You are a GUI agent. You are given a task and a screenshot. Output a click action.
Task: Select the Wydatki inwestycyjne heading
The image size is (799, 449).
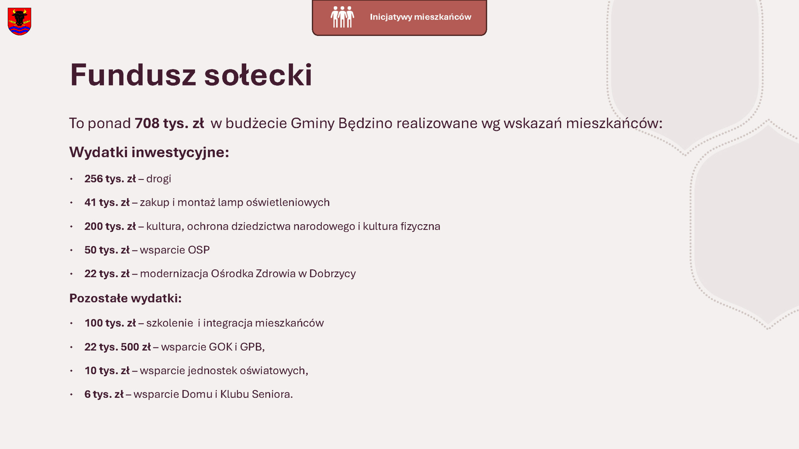click(149, 152)
